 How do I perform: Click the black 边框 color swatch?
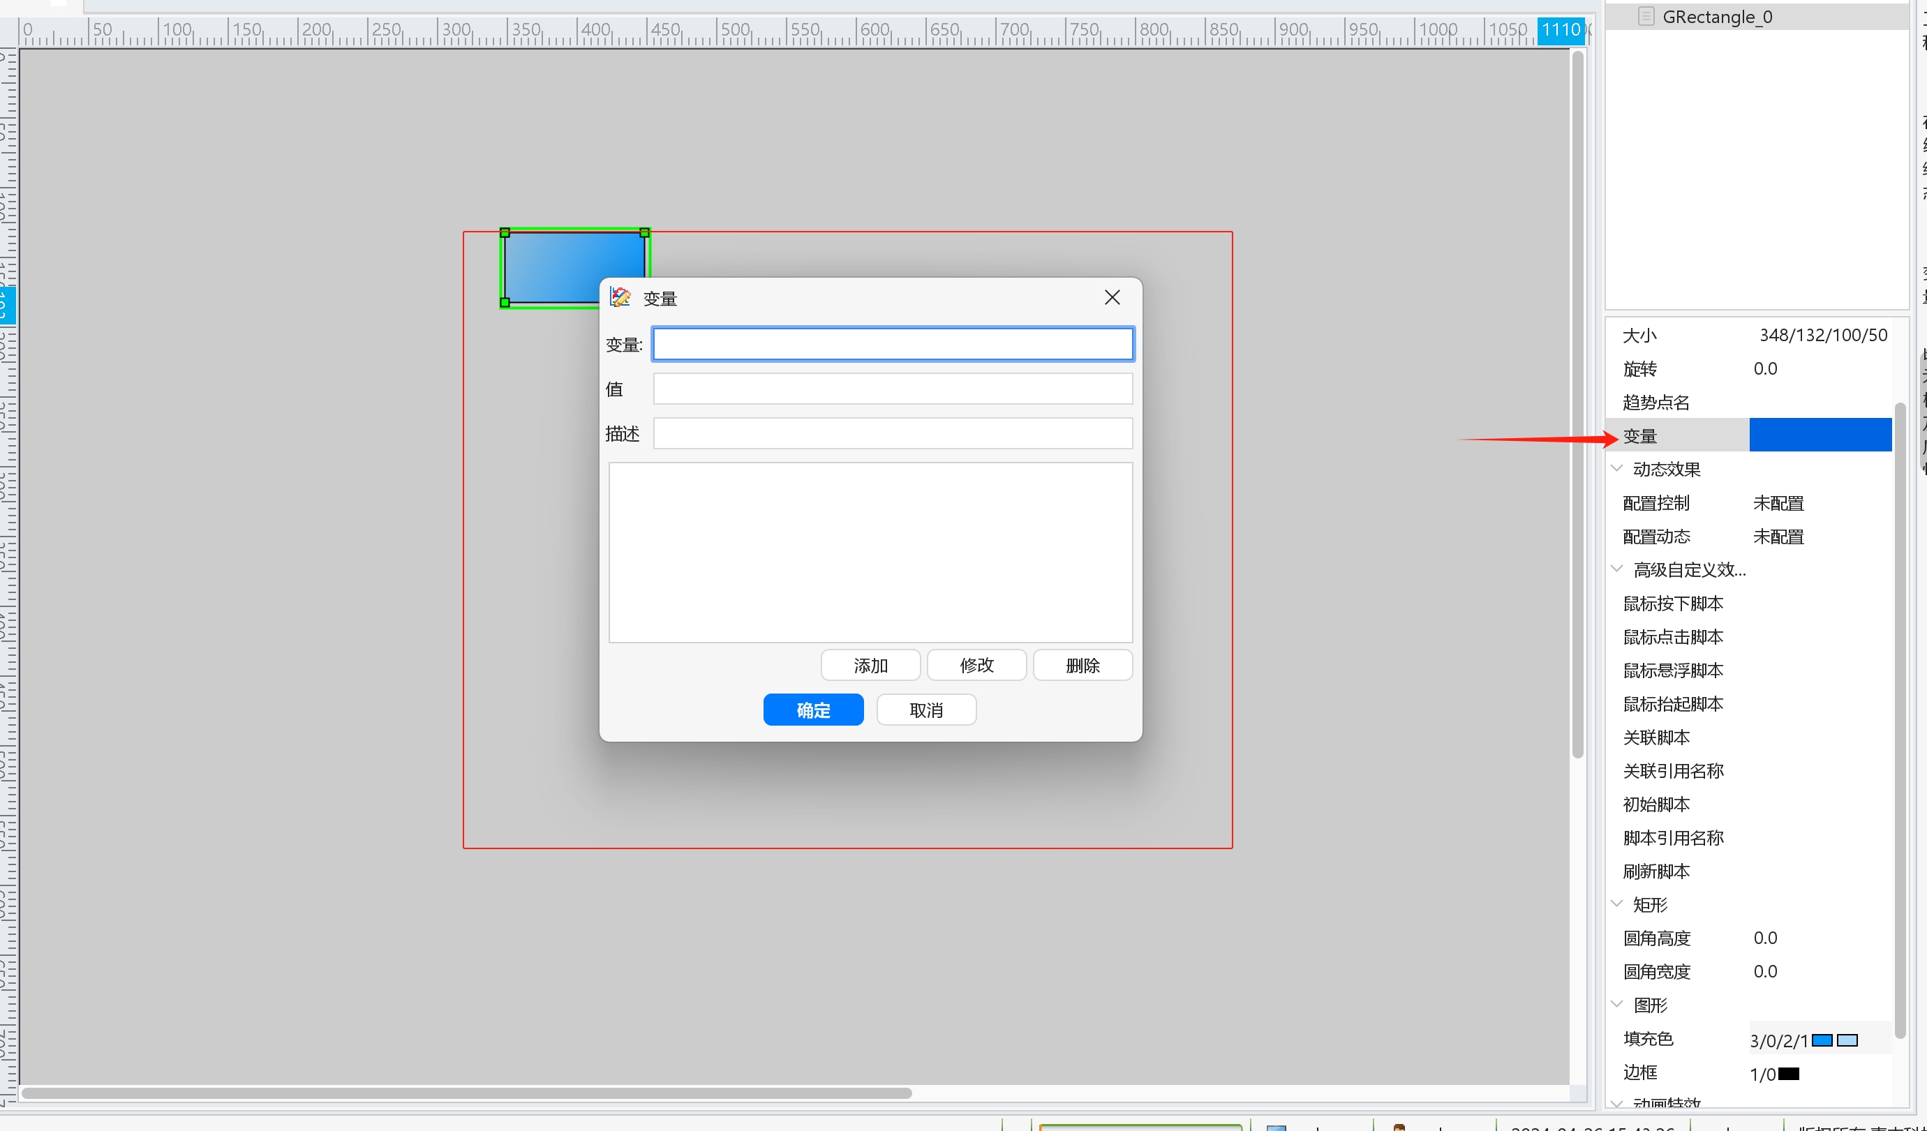[x=1789, y=1074]
